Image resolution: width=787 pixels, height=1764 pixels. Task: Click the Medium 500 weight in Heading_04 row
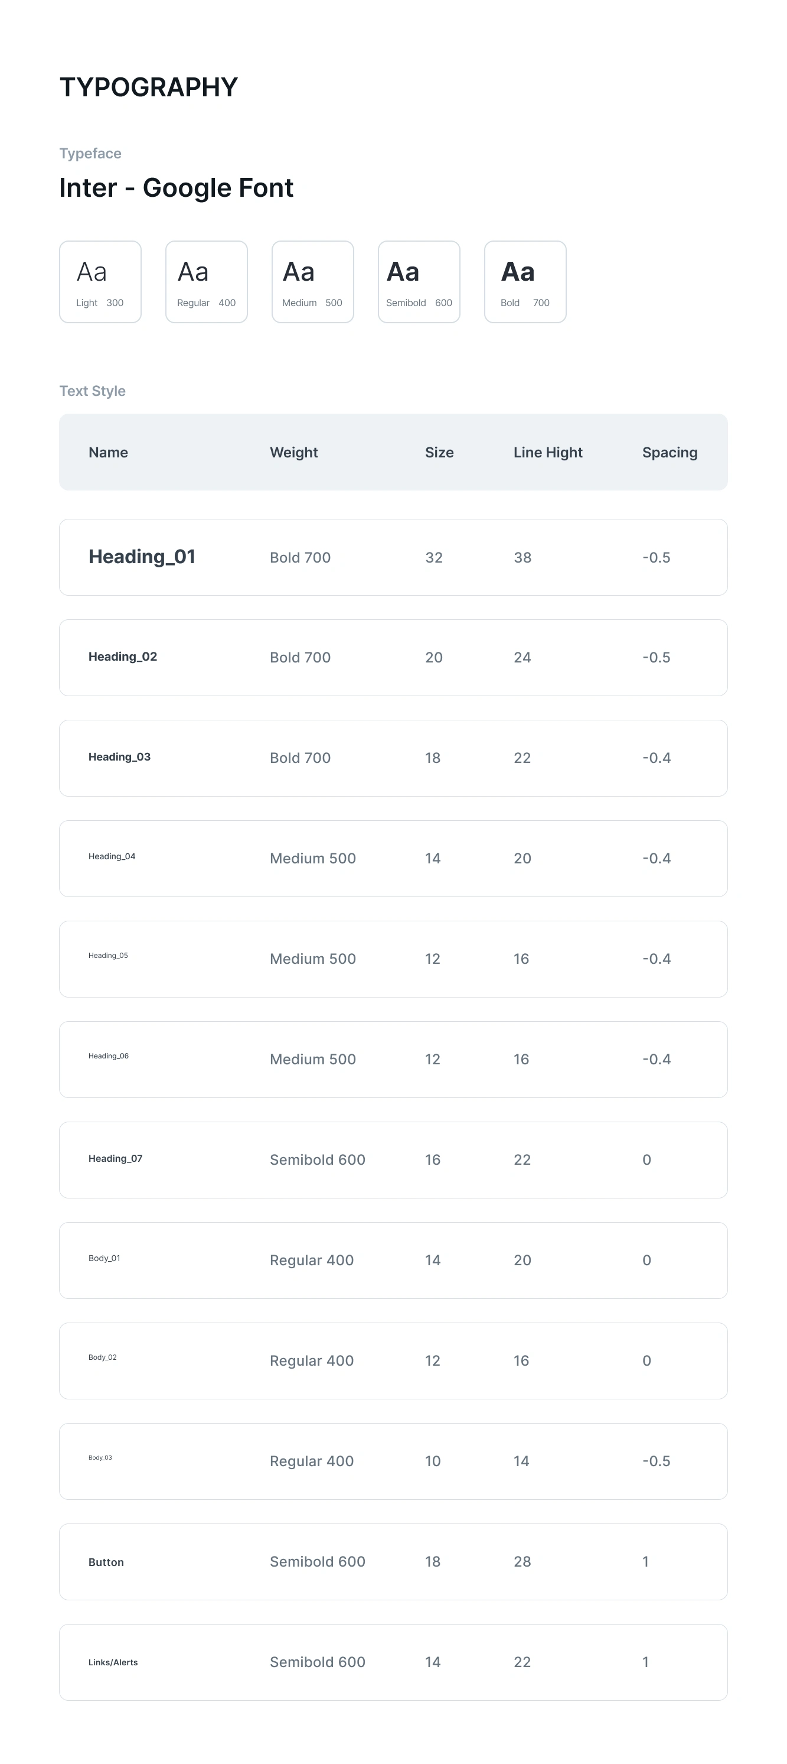click(x=313, y=858)
